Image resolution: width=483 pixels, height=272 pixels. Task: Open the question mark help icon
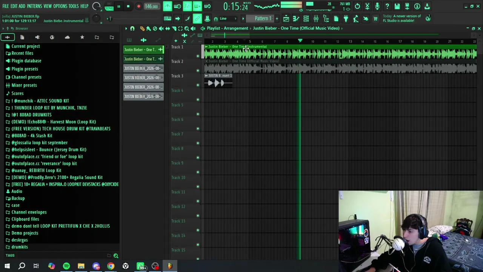[387, 6]
